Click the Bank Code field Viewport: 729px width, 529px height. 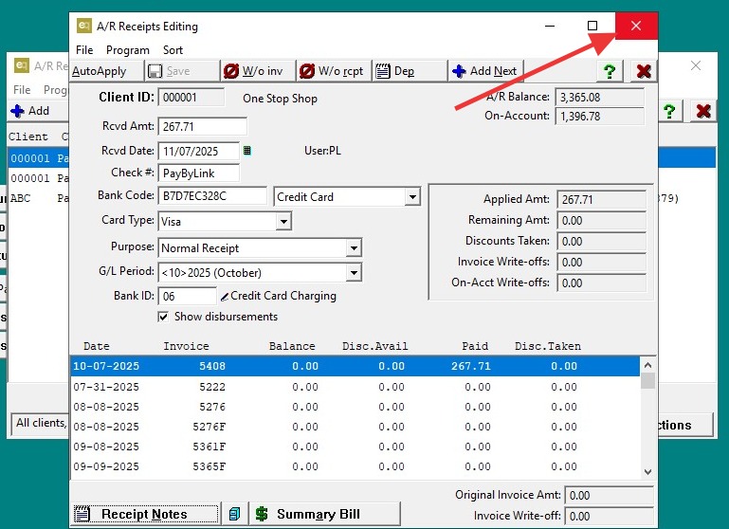pos(212,195)
